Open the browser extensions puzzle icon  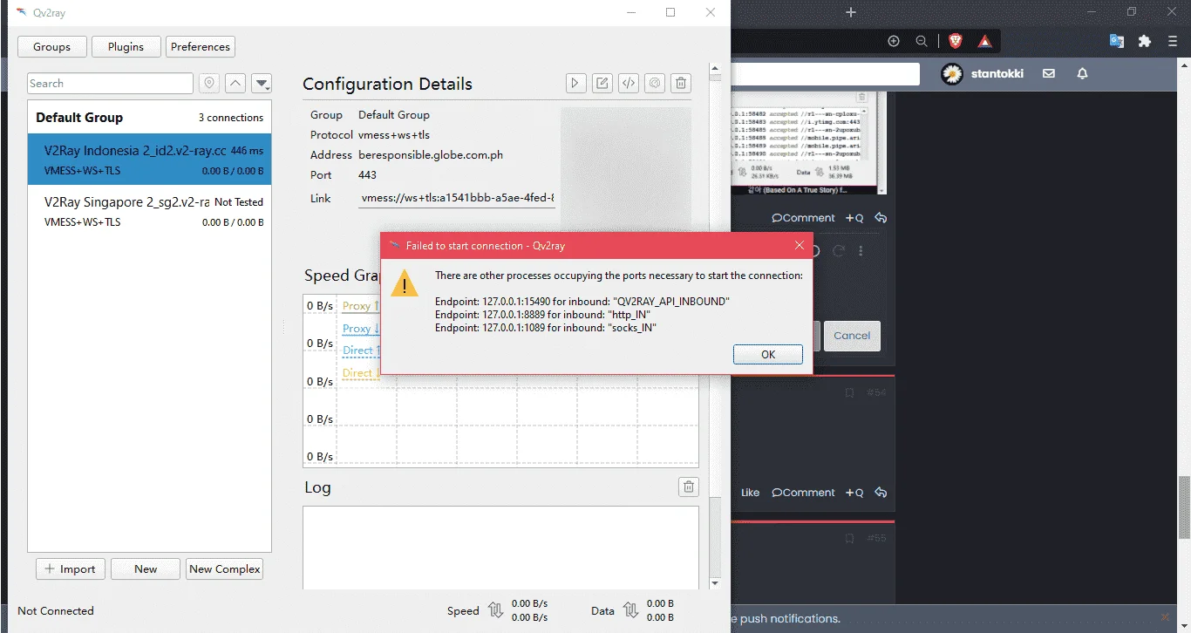click(x=1145, y=41)
